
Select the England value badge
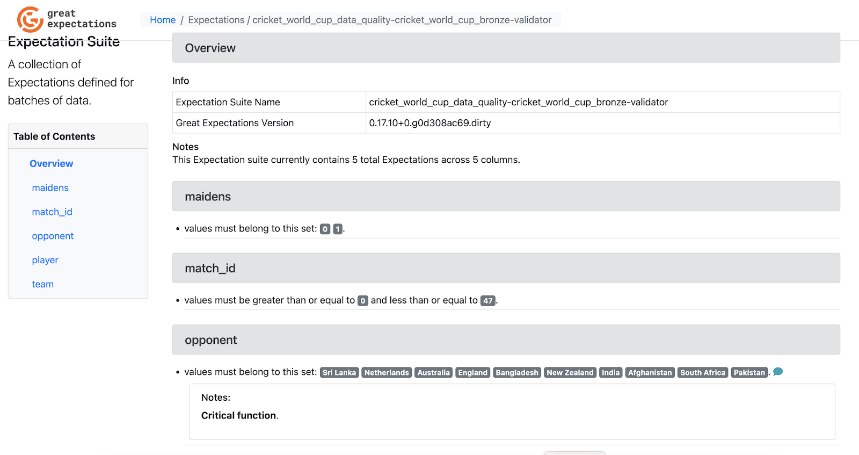(x=473, y=372)
